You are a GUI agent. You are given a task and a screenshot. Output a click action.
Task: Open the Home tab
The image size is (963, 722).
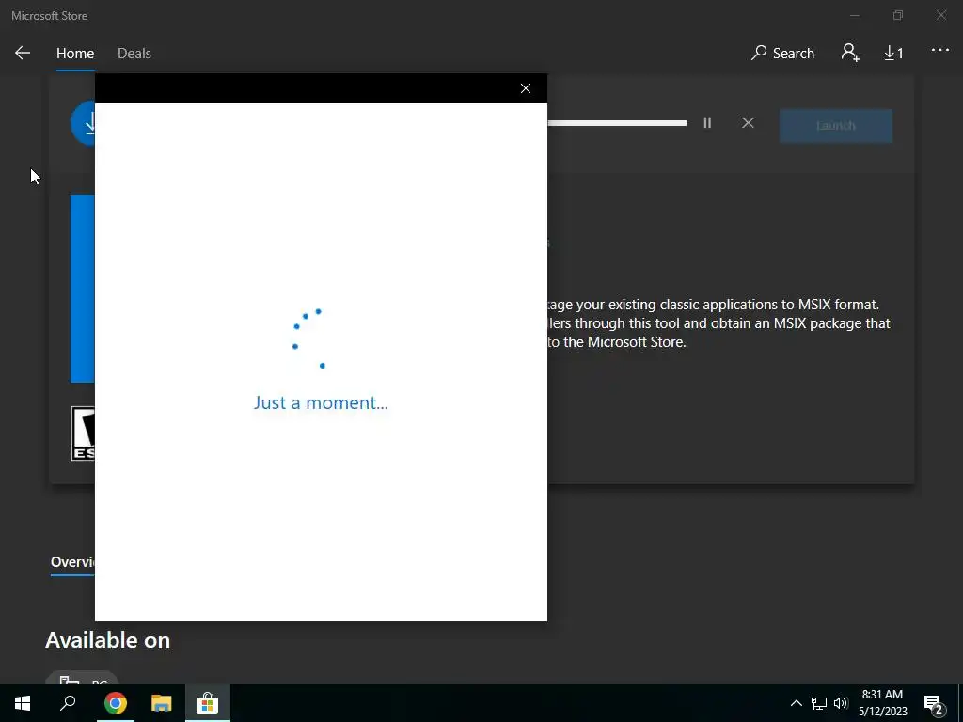pos(75,54)
